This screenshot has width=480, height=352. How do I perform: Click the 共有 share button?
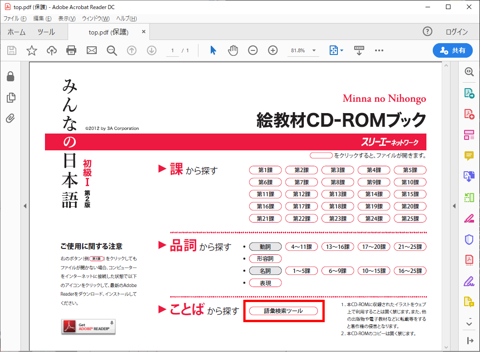click(x=452, y=50)
